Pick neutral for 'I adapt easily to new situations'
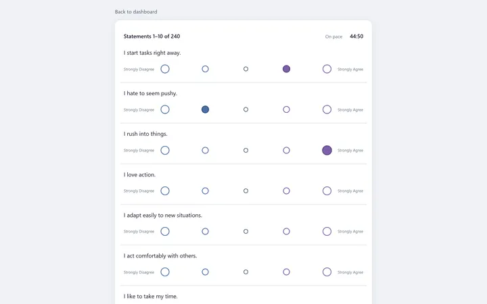 click(246, 232)
